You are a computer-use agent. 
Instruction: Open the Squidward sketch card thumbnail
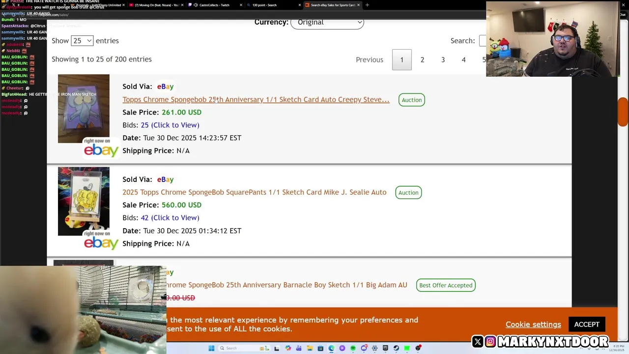[x=84, y=109]
